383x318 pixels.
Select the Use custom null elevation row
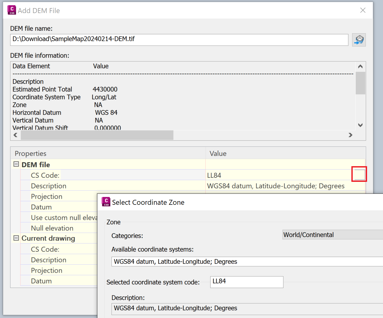59,218
